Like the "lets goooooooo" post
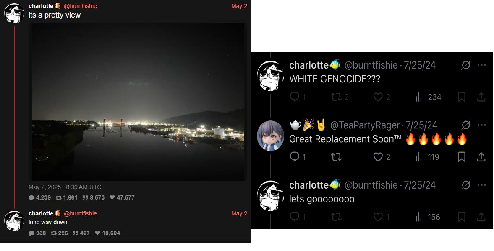494x251 pixels. click(382, 217)
